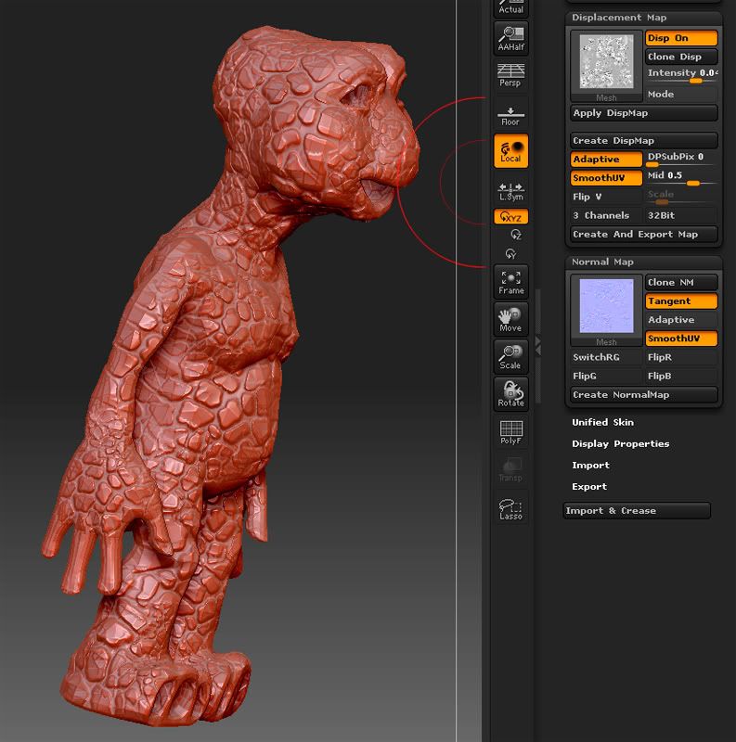
Task: Expand the Display Properties section
Action: click(x=620, y=443)
